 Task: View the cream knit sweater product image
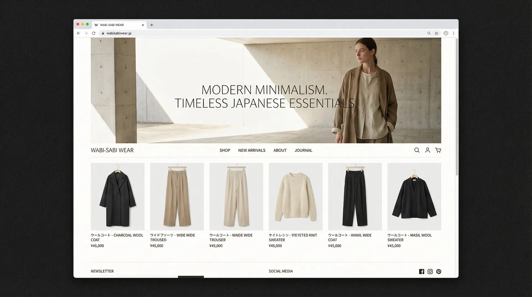295,196
